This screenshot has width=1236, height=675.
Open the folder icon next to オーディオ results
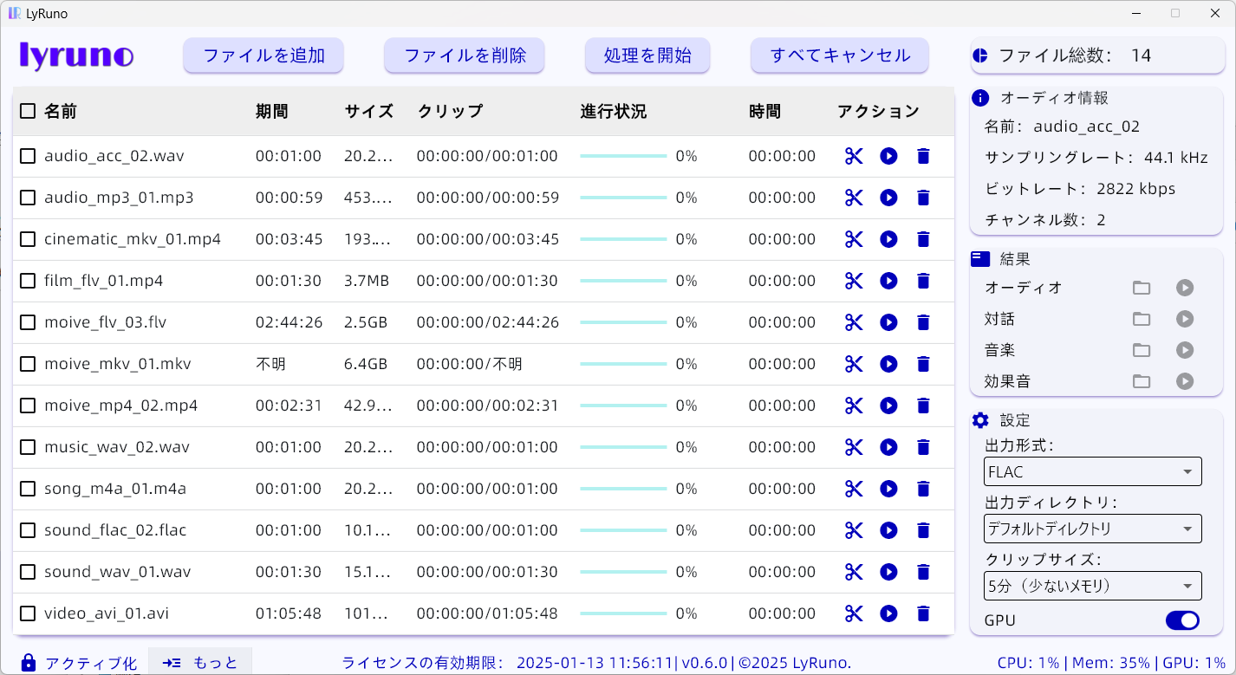point(1142,288)
